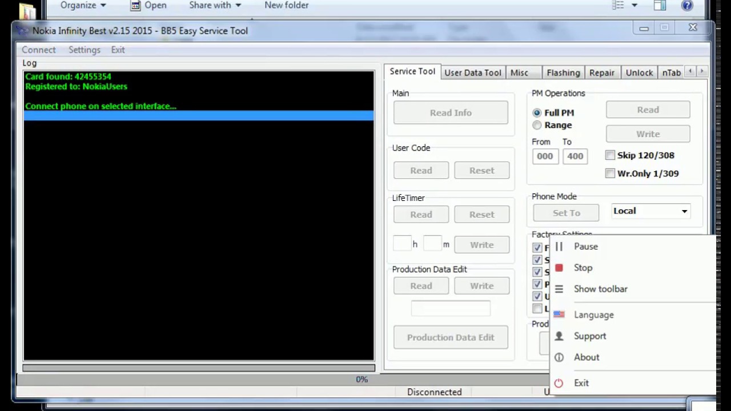Image resolution: width=731 pixels, height=411 pixels.
Task: Click the New folder button in Explorer
Action: tap(286, 5)
